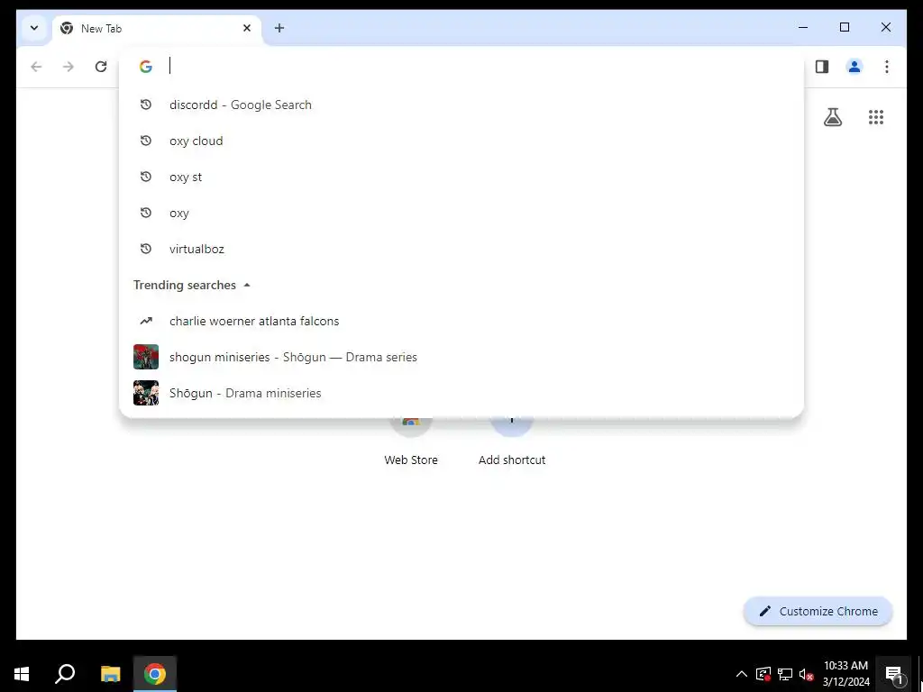The image size is (923, 692).
Task: Open a new tab with plus button
Action: pyautogui.click(x=279, y=28)
